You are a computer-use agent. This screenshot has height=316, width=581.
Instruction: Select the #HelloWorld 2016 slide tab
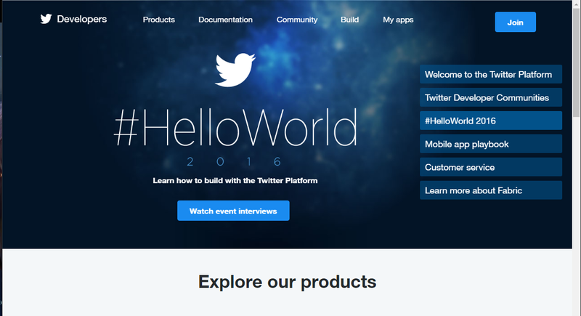491,121
